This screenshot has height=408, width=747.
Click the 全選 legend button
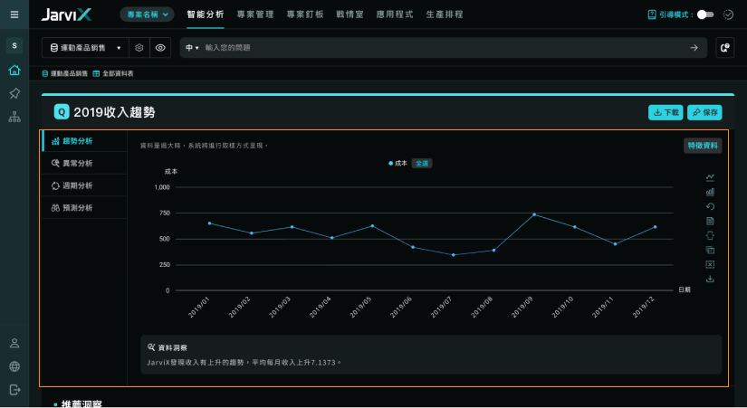pyautogui.click(x=422, y=164)
